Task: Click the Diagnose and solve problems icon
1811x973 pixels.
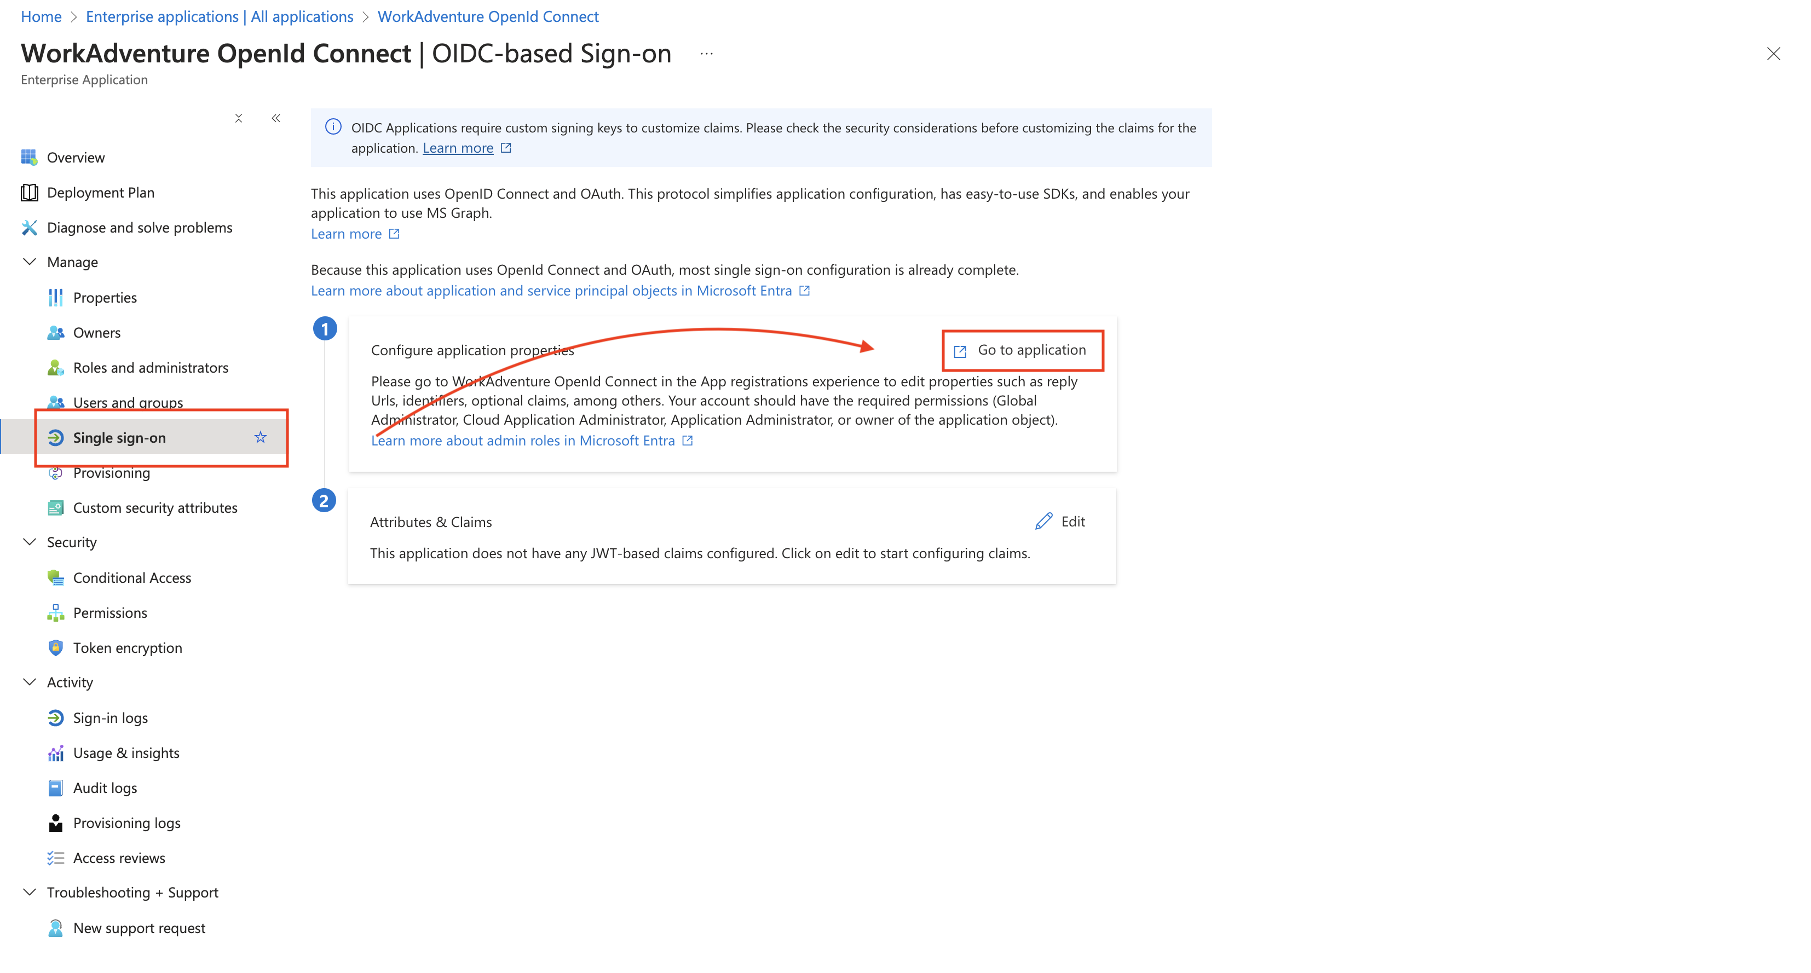Action: click(30, 227)
